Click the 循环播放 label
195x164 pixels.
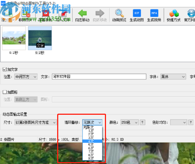pyautogui.click(x=72, y=122)
